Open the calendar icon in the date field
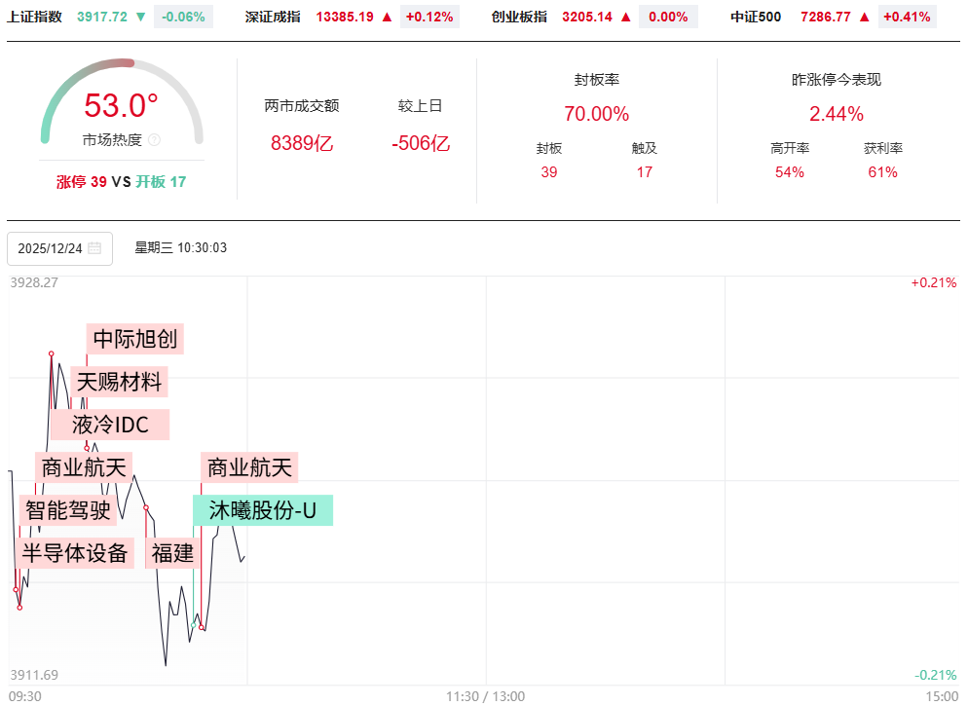The image size is (968, 706). (94, 248)
